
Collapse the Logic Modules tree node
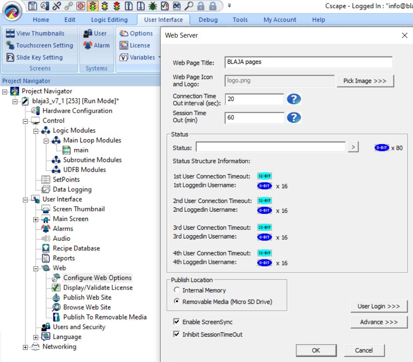(36, 131)
